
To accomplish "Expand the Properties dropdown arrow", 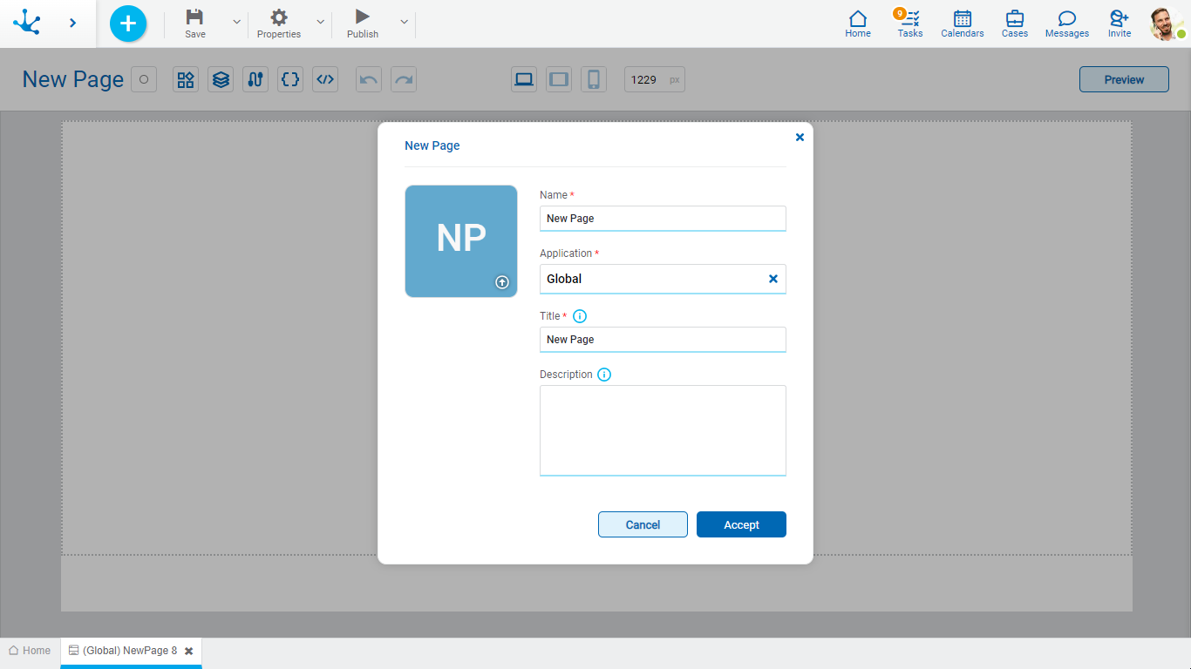I will coord(320,22).
